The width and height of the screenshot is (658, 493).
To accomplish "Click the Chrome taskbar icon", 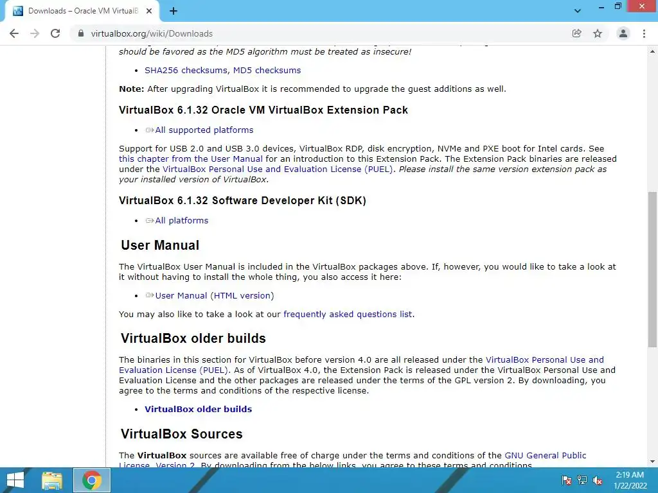I will 92,480.
